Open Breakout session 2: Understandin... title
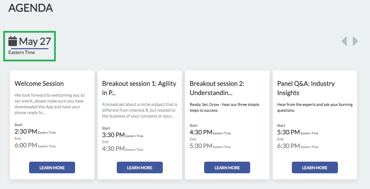The width and height of the screenshot is (370, 189). [x=217, y=88]
